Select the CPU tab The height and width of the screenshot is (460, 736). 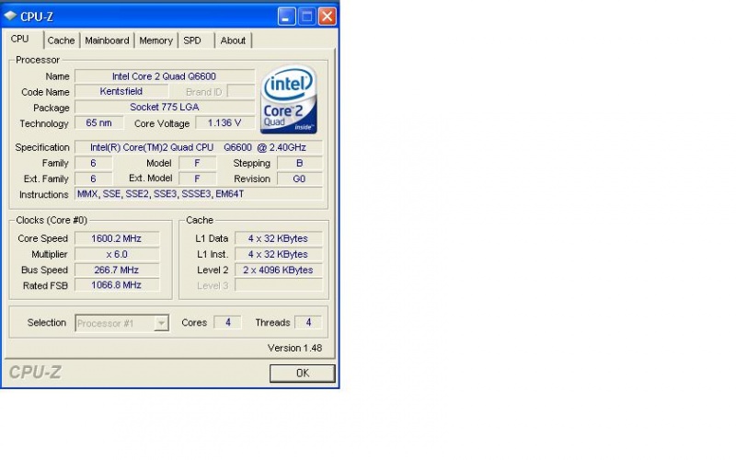point(20,40)
